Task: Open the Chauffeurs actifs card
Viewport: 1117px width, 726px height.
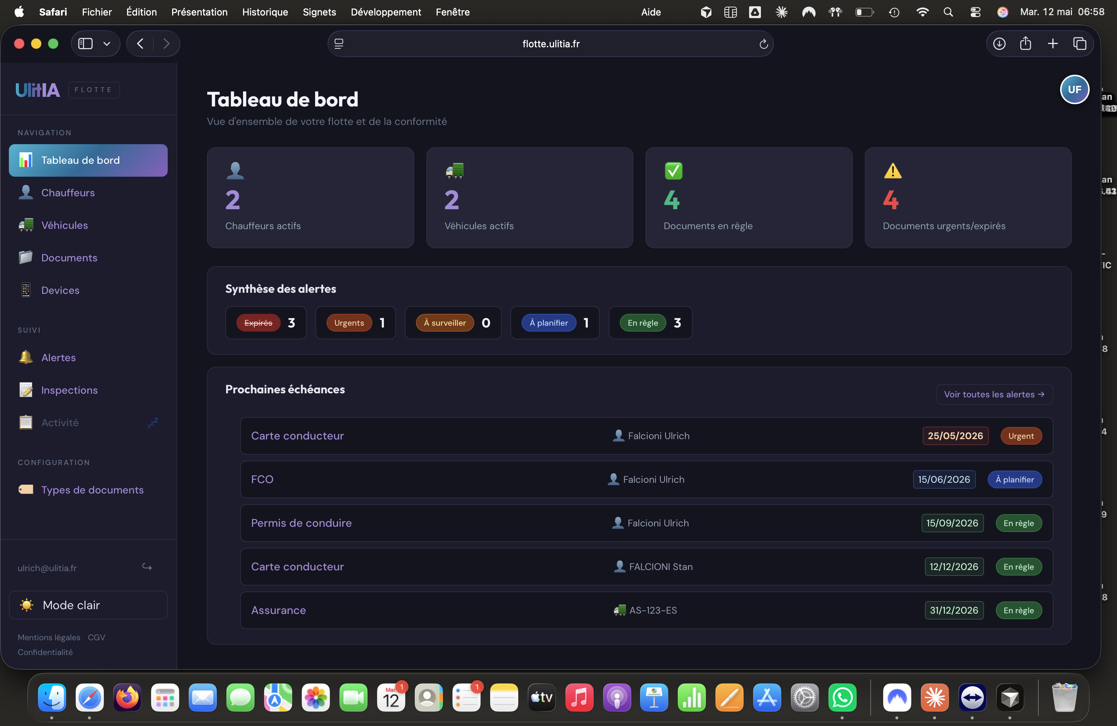Action: 310,198
